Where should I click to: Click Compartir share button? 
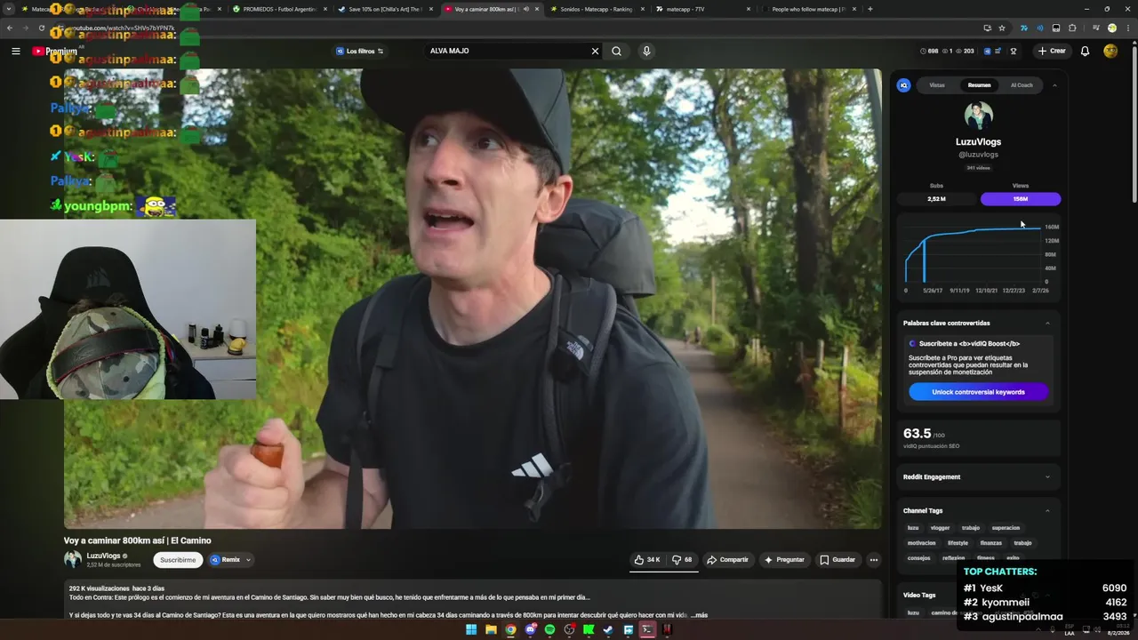(727, 560)
